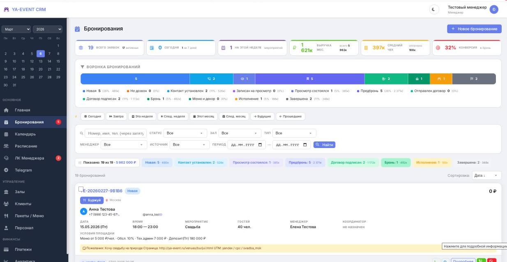Select booking E-20260227-9B1B6 checkbox
The width and height of the screenshot is (507, 262).
[x=81, y=189]
